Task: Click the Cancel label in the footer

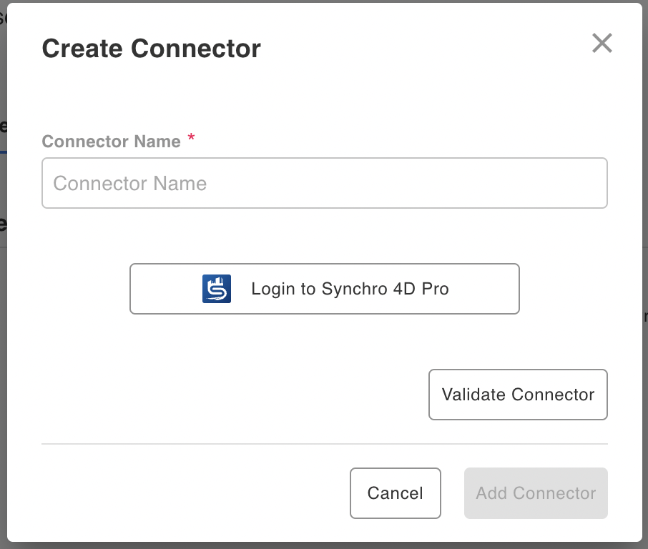Action: 395,493
